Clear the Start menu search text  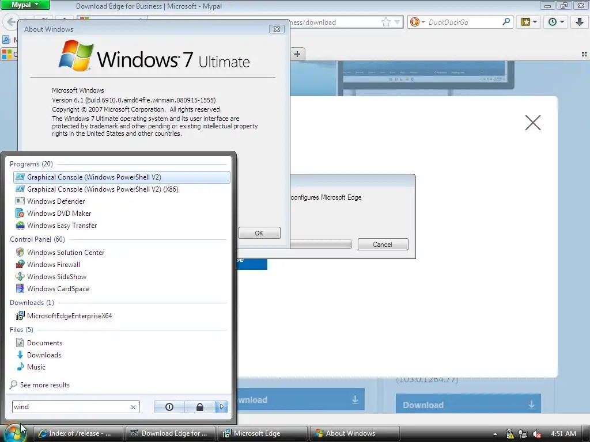point(133,407)
